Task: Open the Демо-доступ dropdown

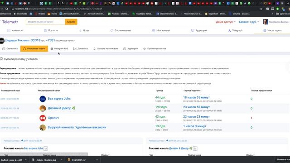Action: pyautogui.click(x=226, y=22)
